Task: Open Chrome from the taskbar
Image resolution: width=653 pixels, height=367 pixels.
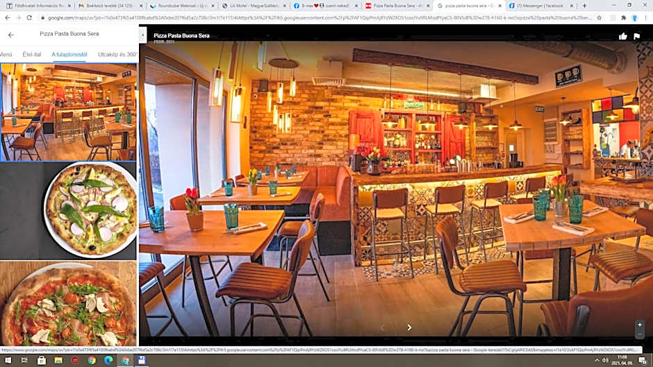Action: [92, 361]
